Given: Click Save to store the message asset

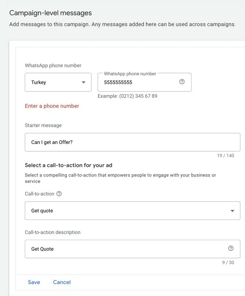Looking at the screenshot, I should click(x=34, y=282).
